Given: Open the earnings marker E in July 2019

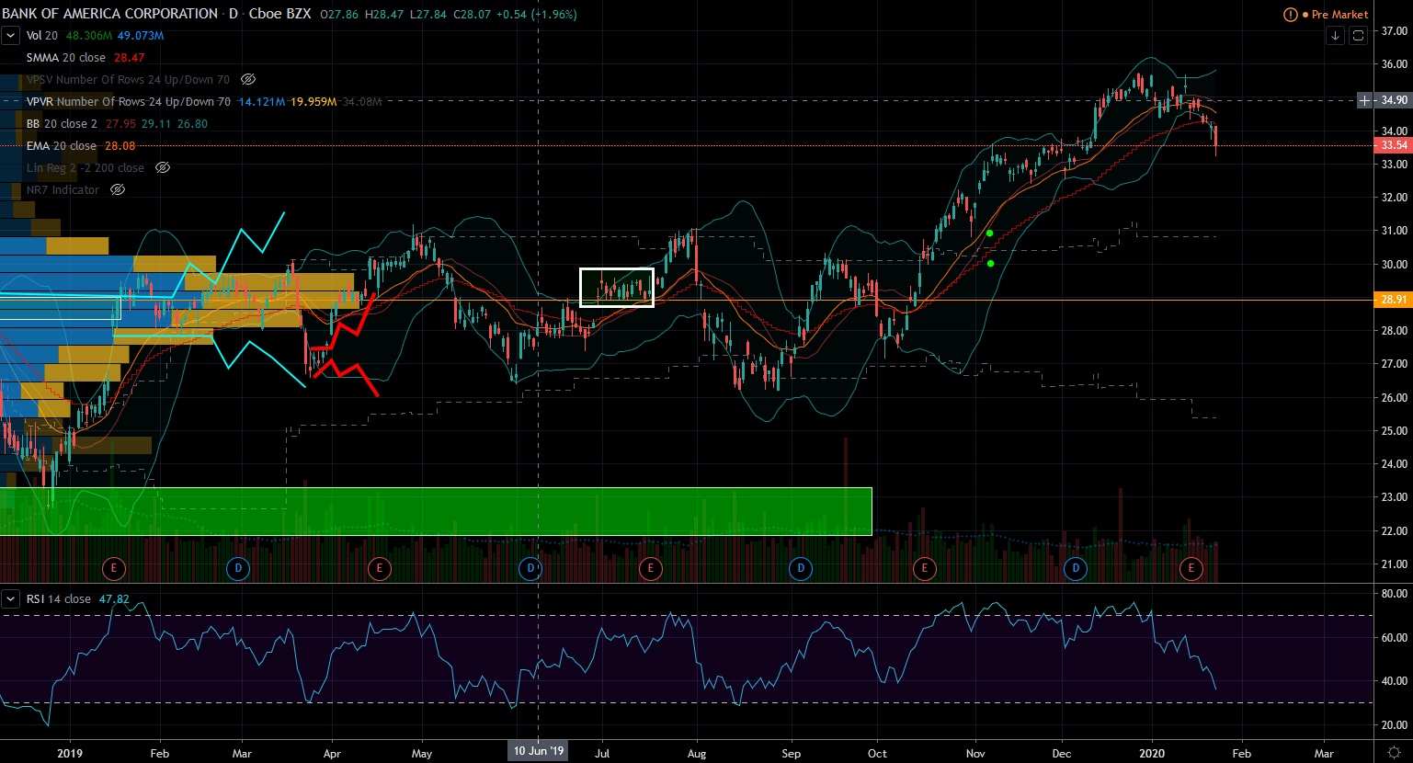Looking at the screenshot, I should (650, 568).
